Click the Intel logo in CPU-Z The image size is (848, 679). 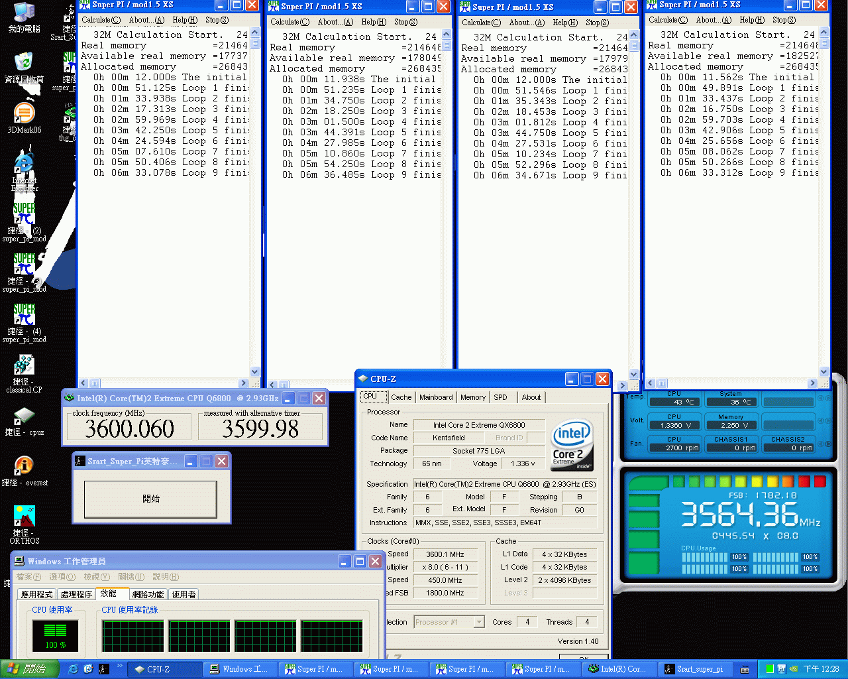tap(571, 444)
